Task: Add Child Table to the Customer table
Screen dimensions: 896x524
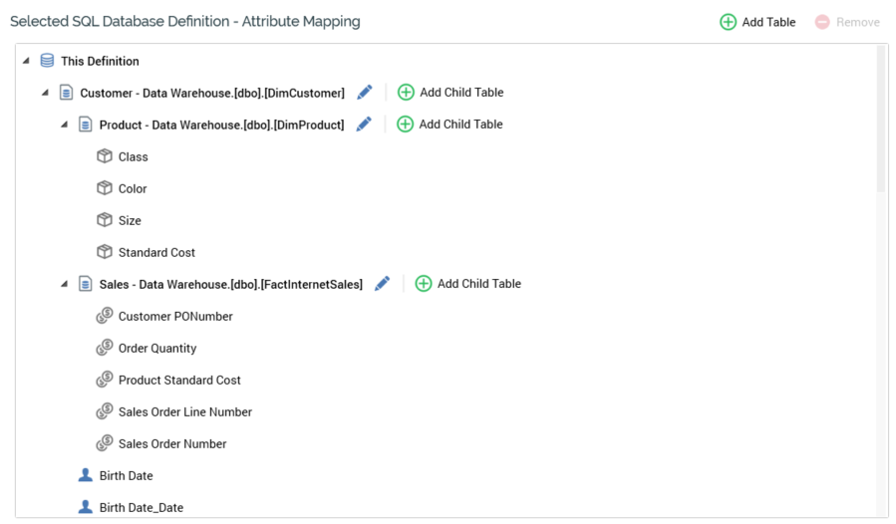Action: [450, 93]
